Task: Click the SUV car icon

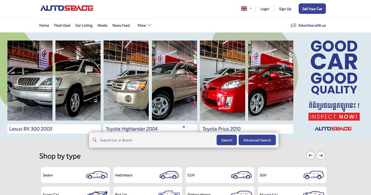Action: pyautogui.click(x=314, y=175)
